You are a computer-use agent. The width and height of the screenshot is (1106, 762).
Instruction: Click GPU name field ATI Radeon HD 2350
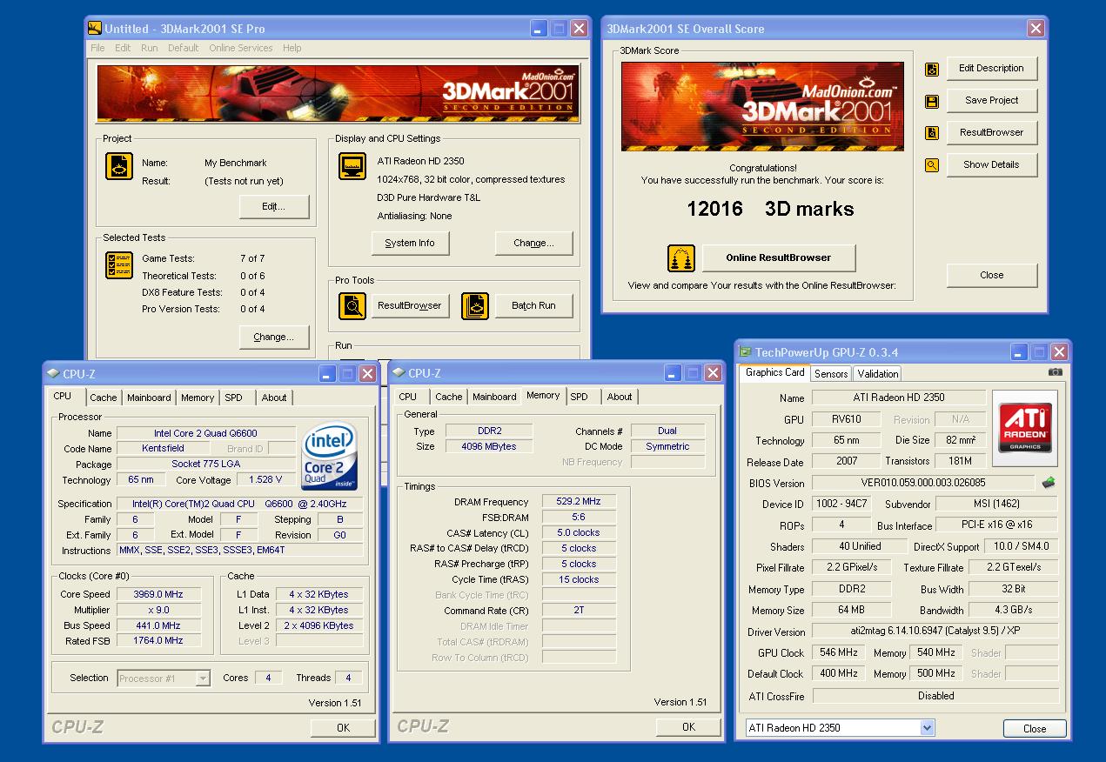click(x=898, y=398)
